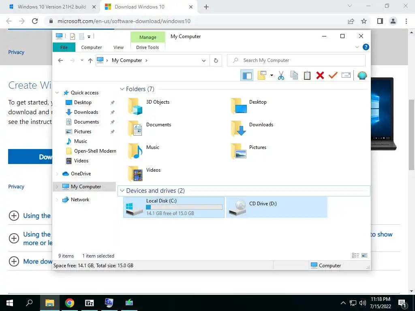
Task: Open the File ribbon tab
Action: pyautogui.click(x=64, y=47)
